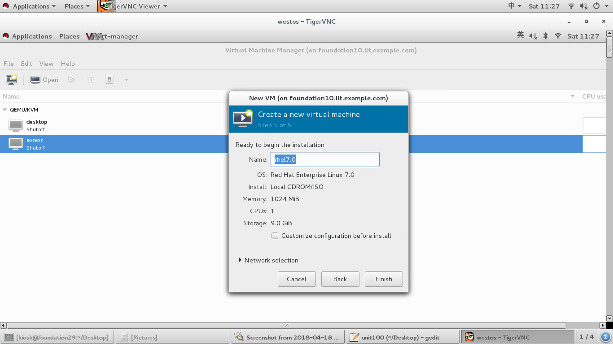Open Applications menu inside the VNC session
The height and width of the screenshot is (344, 613).
[x=27, y=36]
